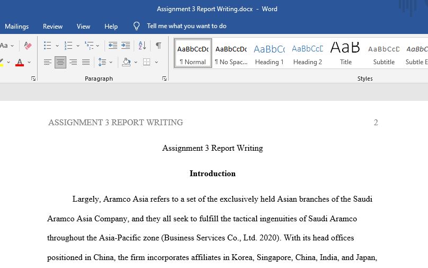The height and width of the screenshot is (268, 428).
Task: Apply a multilevel list
Action: point(89,45)
